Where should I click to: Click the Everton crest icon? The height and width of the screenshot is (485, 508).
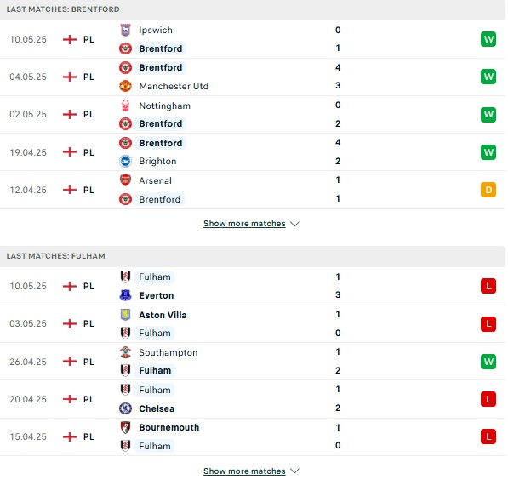[125, 295]
